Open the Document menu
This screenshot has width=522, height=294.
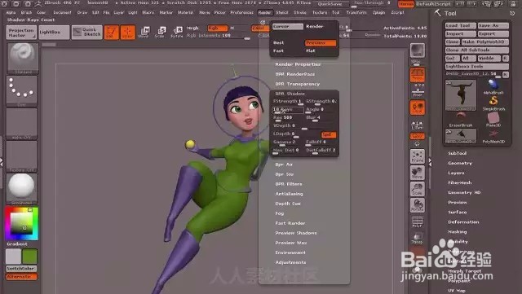pyautogui.click(x=62, y=13)
